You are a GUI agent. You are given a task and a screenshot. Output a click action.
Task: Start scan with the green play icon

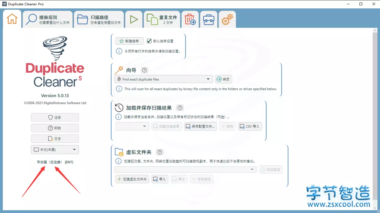coord(134,19)
